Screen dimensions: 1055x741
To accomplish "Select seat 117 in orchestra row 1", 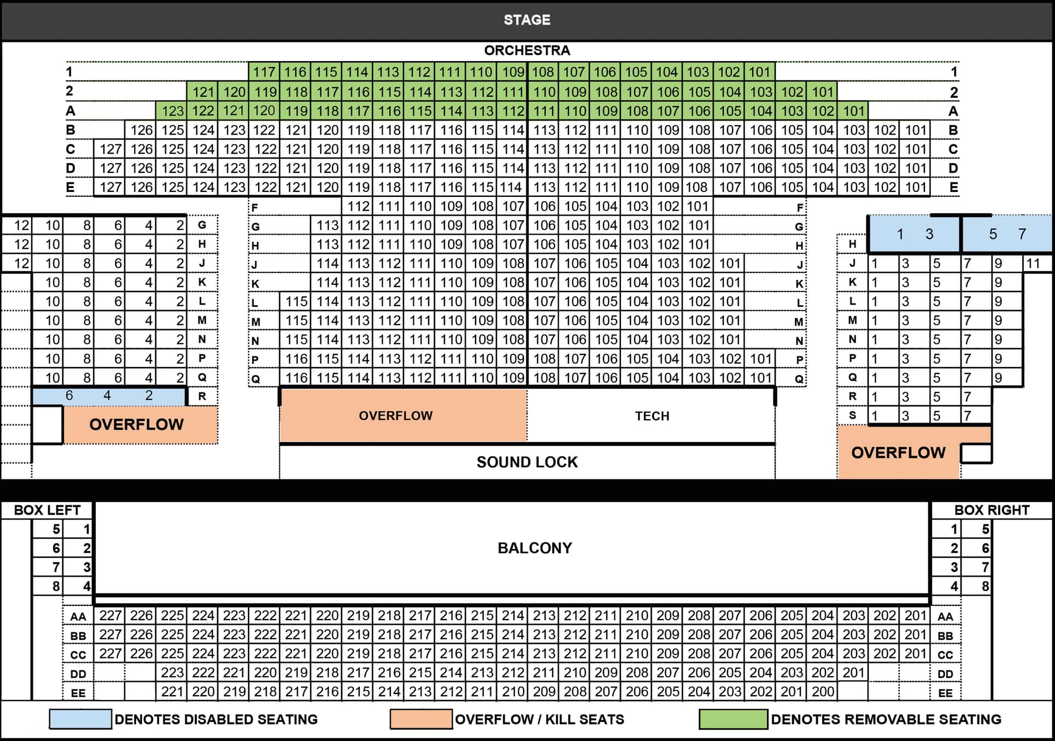I will point(264,72).
